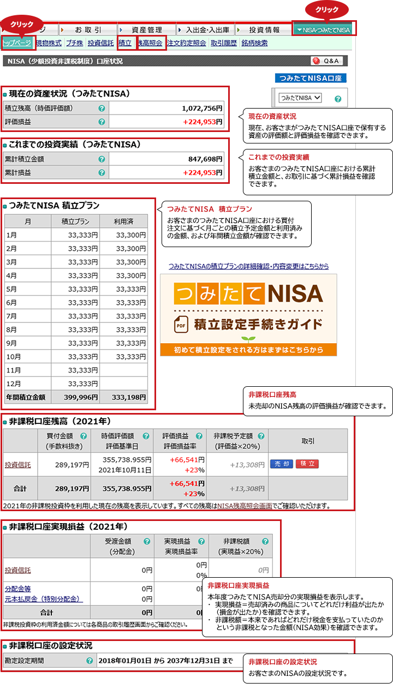
Task: Open help icon for 受渡金額 column
Action: pyautogui.click(x=147, y=542)
